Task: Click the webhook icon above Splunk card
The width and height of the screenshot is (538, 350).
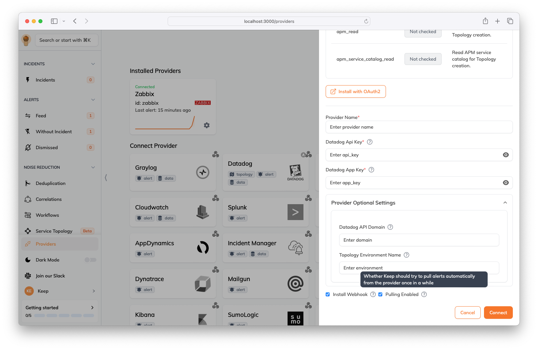Action: point(308,198)
